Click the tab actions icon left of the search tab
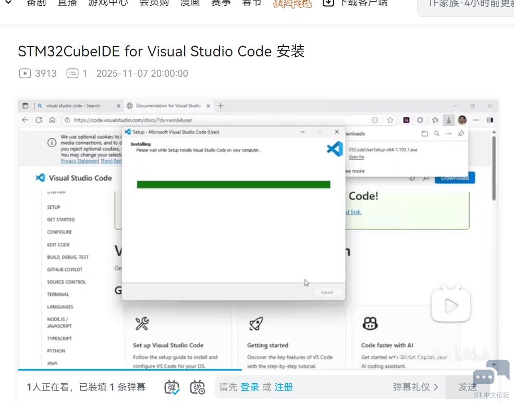This screenshot has height=403, width=514. pyautogui.click(x=25, y=105)
